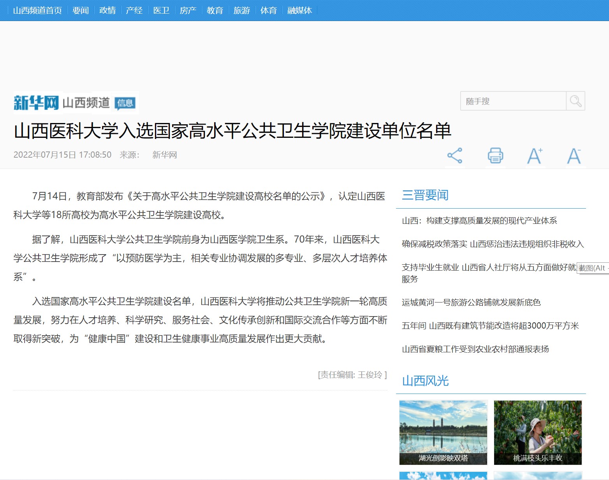
Task: Open the 湖光倒影映双塔 photo thumbnail
Action: [443, 432]
